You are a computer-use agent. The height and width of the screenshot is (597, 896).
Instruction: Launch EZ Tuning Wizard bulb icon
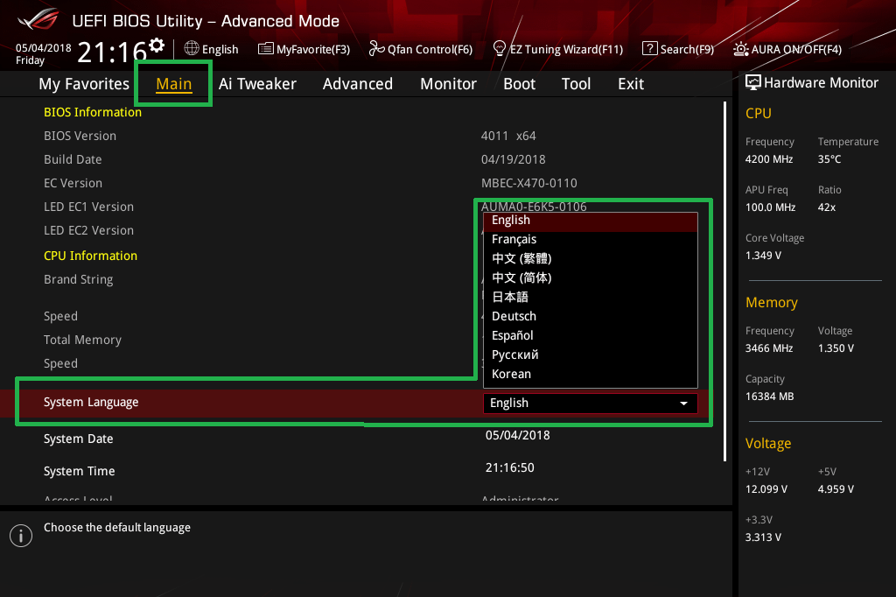click(x=500, y=49)
